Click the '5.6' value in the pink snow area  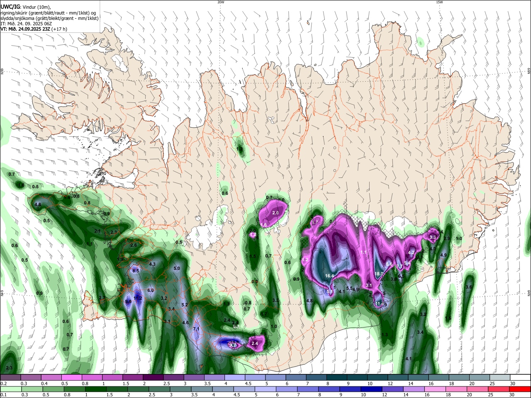389,264
